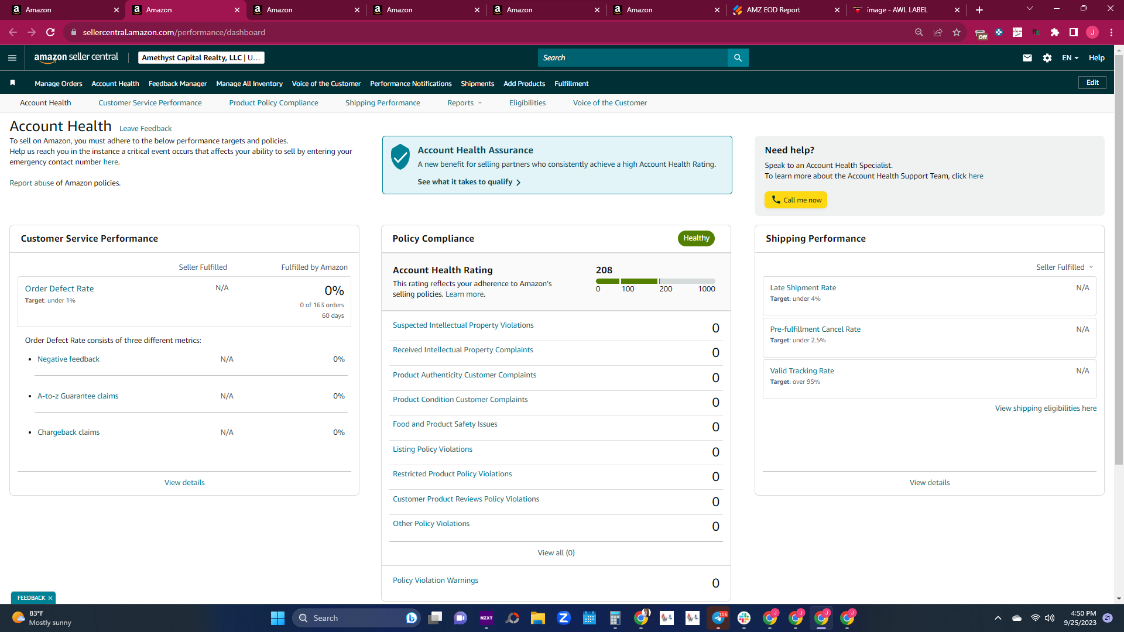Open the Chrome extensions puzzle icon
The image size is (1124, 632).
point(1055,33)
